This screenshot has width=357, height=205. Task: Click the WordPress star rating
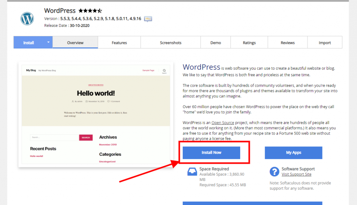click(x=90, y=10)
